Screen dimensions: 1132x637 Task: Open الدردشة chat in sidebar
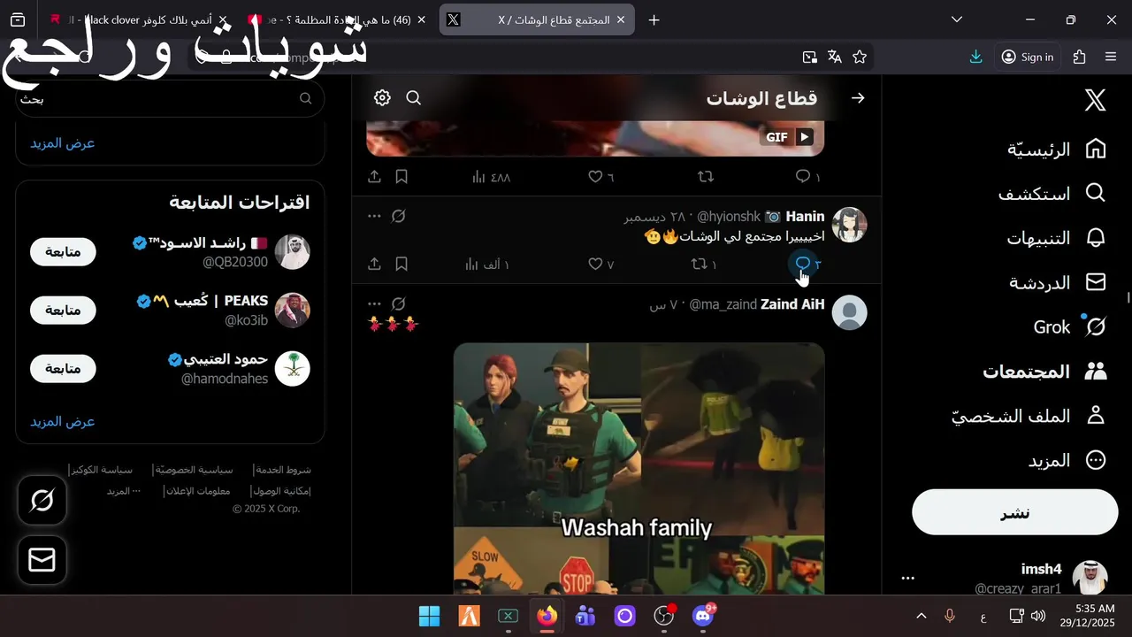[1059, 282]
